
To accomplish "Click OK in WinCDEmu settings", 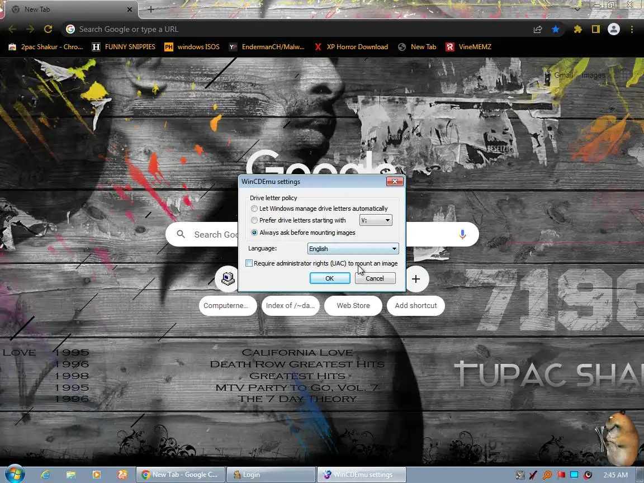I will point(330,278).
